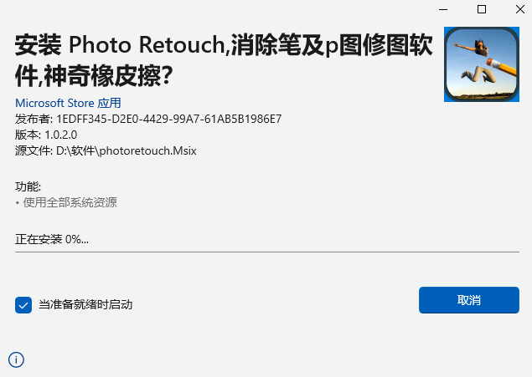Click the 发布者 publisher label
The height and width of the screenshot is (377, 532).
point(34,119)
